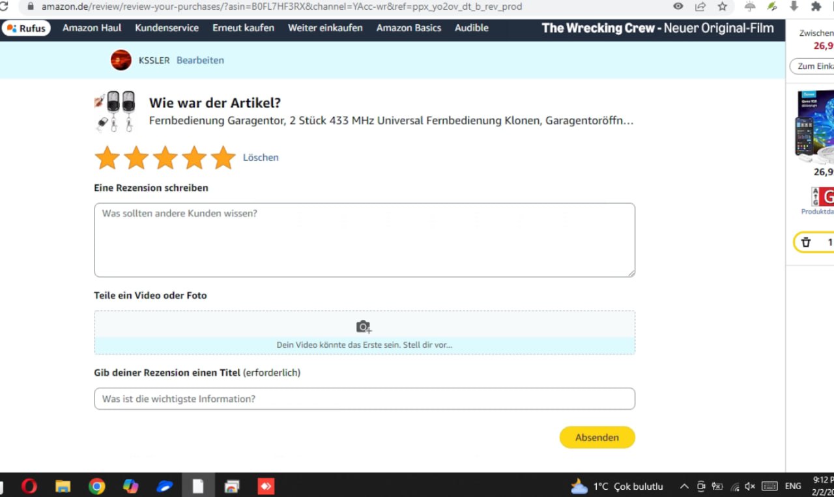Image resolution: width=834 pixels, height=497 pixels.
Task: Open Amazon Basics navigation item
Action: (x=409, y=28)
